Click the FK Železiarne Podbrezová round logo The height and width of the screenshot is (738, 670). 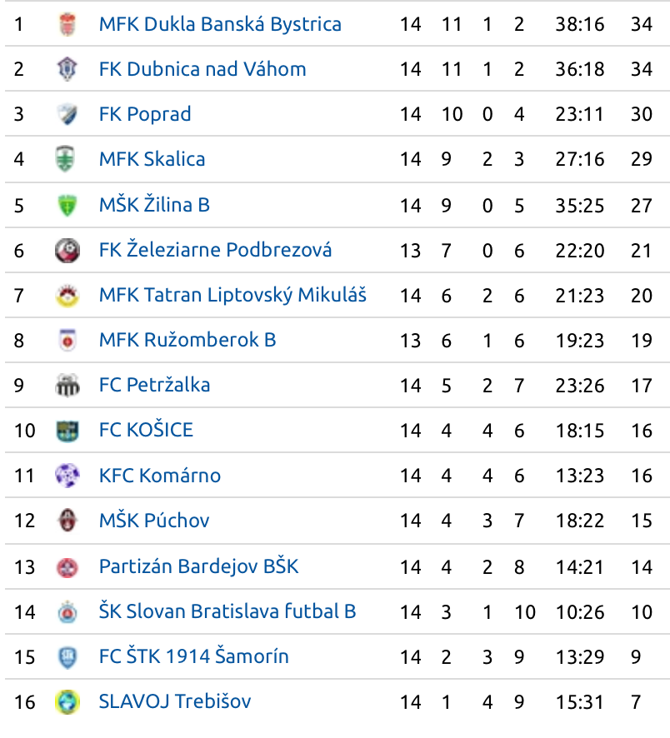pos(67,251)
